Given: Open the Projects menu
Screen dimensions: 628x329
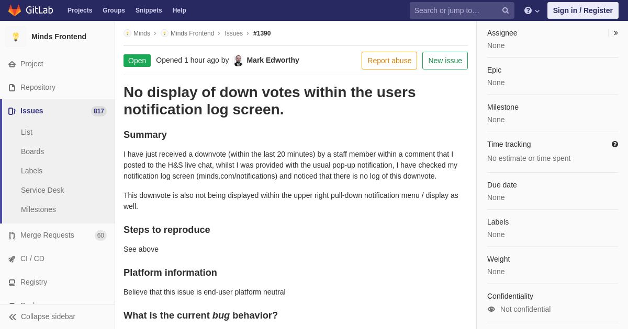Looking at the screenshot, I should (80, 10).
